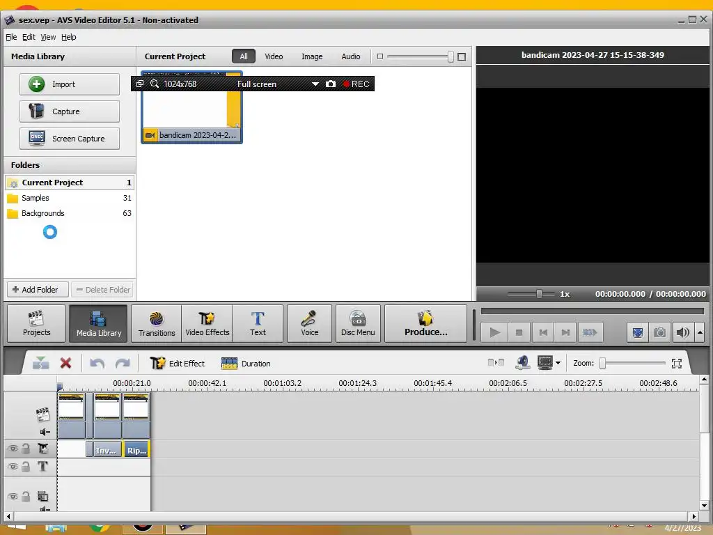Filter media by Video
The width and height of the screenshot is (713, 535).
coord(274,56)
